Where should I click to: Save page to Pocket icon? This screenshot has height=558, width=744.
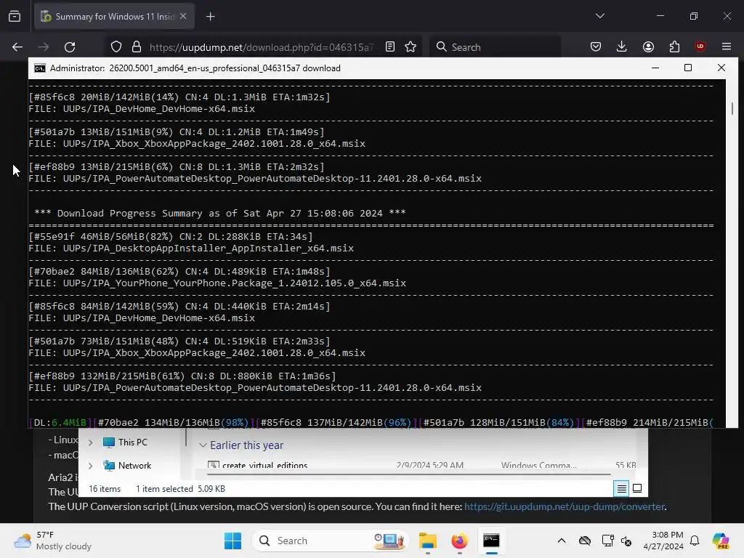596,47
